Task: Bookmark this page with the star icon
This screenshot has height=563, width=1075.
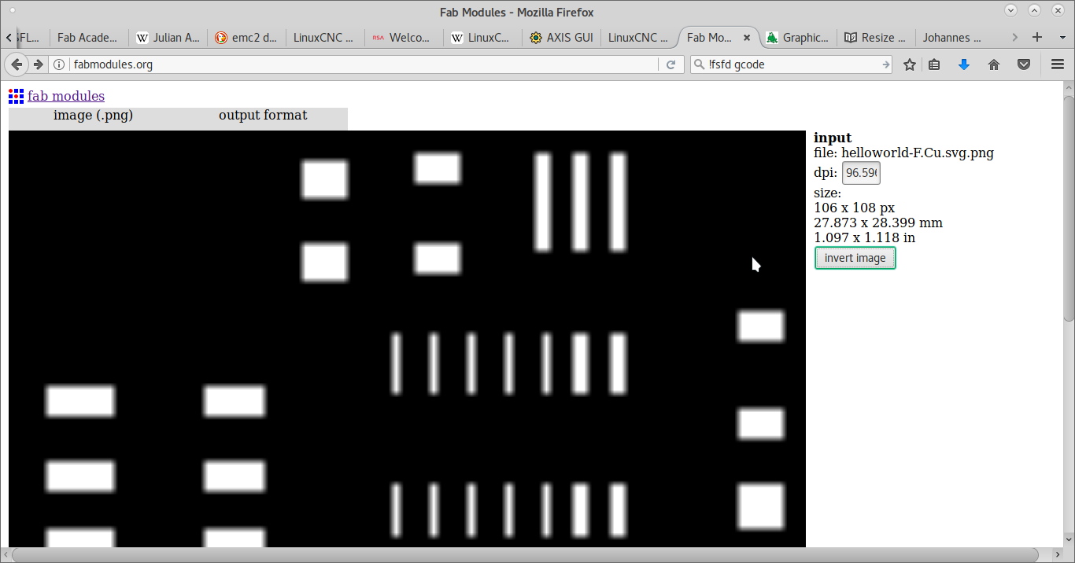Action: pyautogui.click(x=910, y=64)
